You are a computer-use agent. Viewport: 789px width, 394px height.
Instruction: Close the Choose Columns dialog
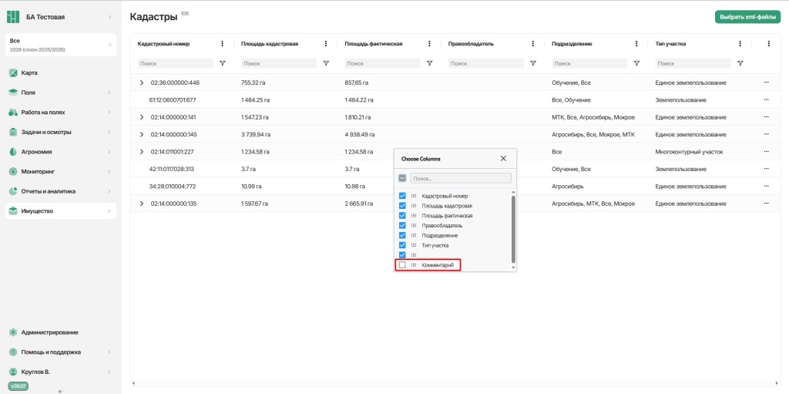[x=503, y=158]
